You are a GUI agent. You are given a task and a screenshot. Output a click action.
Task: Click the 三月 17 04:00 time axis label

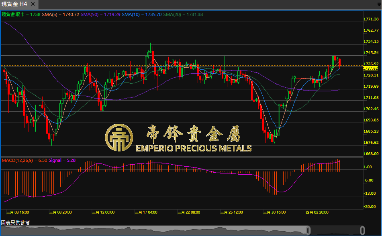point(146,212)
